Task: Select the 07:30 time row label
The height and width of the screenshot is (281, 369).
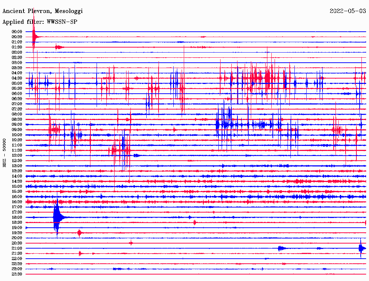Action: click(17, 109)
